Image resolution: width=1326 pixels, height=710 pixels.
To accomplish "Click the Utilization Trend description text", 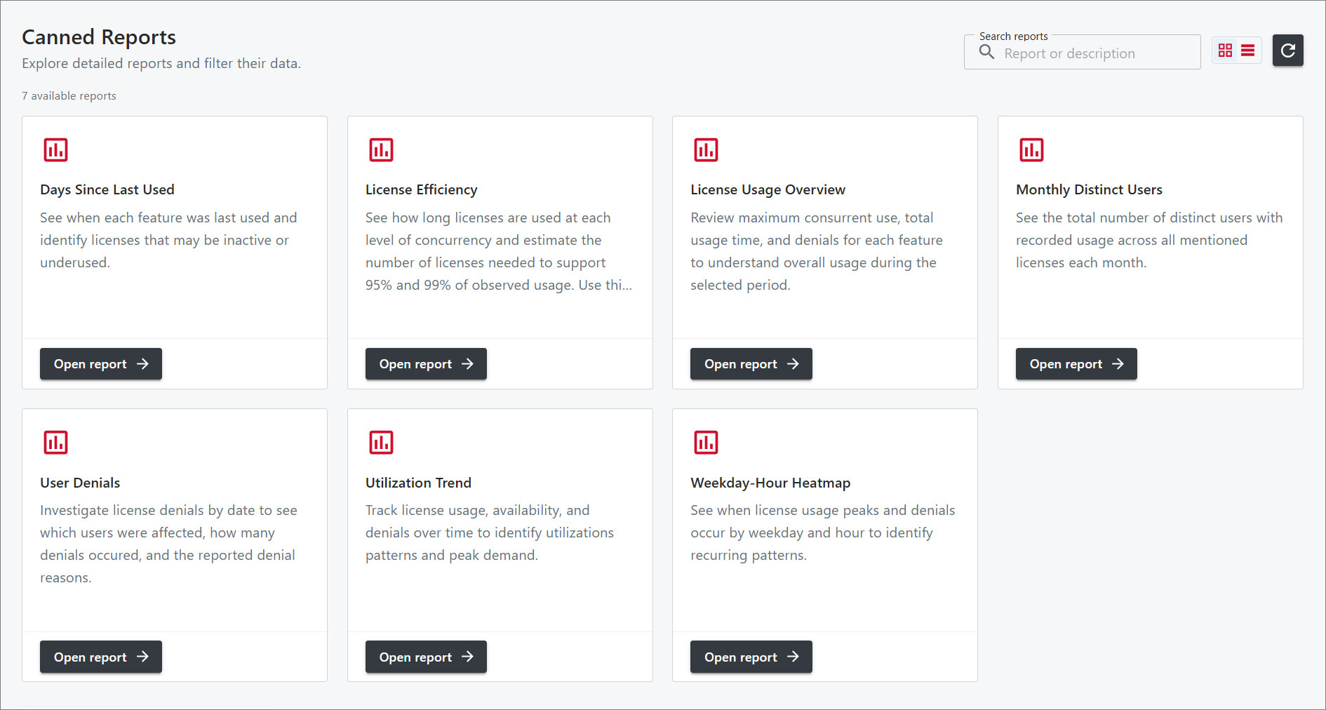I will 490,532.
